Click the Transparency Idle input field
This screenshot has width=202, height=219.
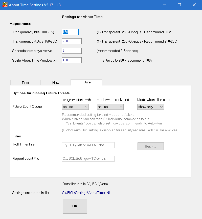click(x=70, y=32)
